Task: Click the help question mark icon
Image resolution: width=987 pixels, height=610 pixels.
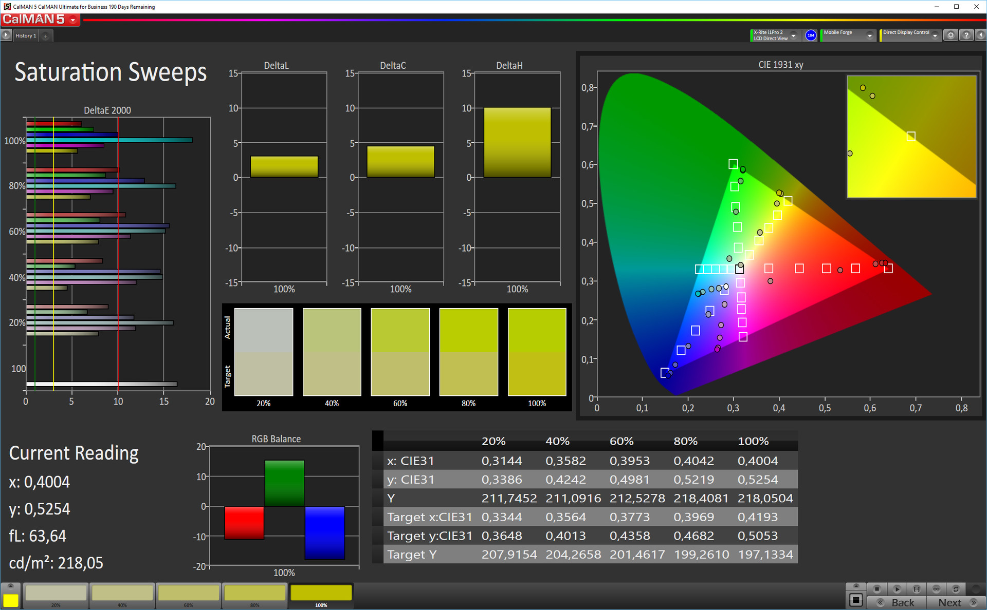Action: coord(966,35)
